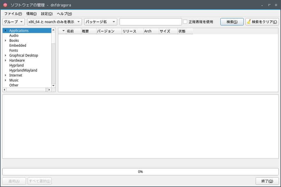The width and height of the screenshot is (281, 187).
Task: Sort by the リリース column header
Action: (133, 31)
